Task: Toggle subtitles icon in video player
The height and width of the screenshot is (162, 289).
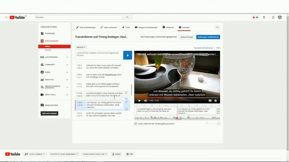Action: tap(210, 101)
